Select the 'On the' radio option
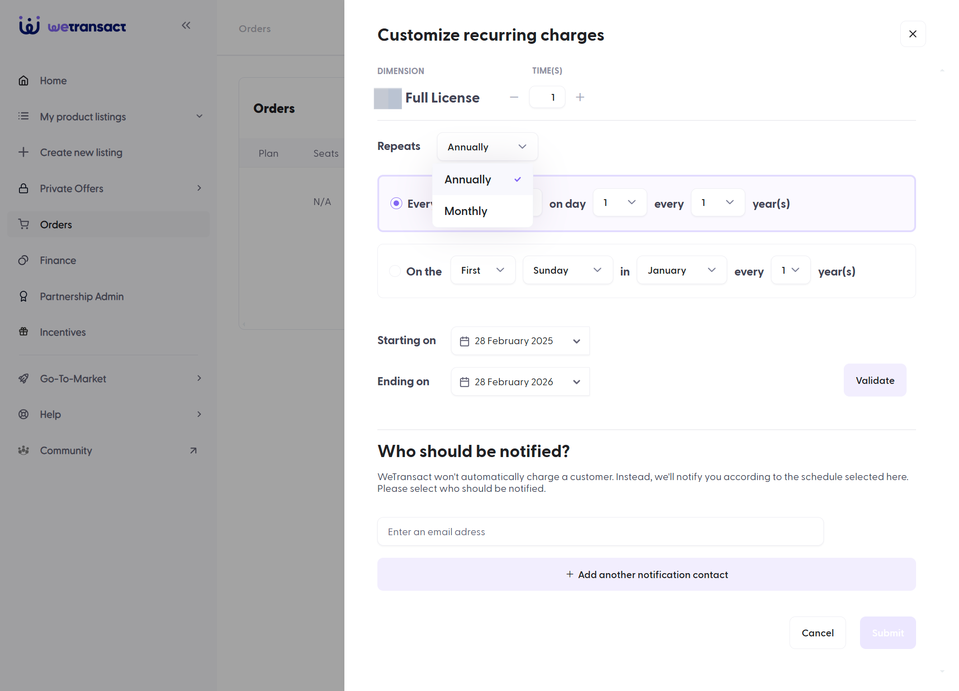Screen dimensions: 959x691 395,271
